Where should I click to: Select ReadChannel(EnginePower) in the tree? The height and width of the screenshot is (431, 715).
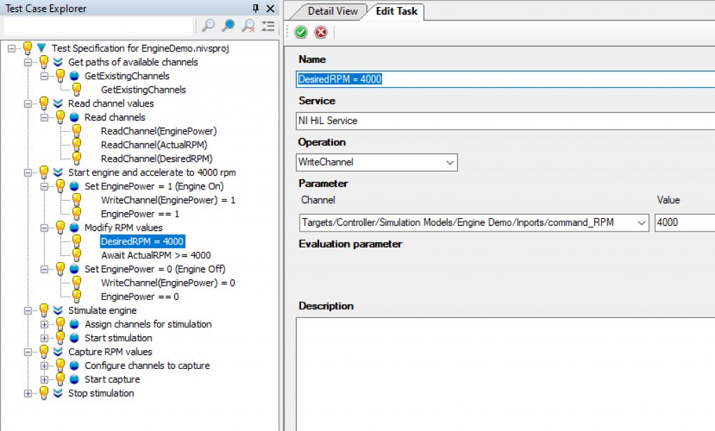159,131
